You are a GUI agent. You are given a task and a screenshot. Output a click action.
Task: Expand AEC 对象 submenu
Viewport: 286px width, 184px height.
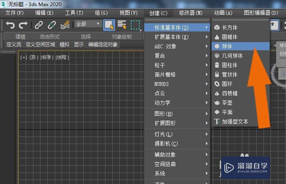click(177, 46)
